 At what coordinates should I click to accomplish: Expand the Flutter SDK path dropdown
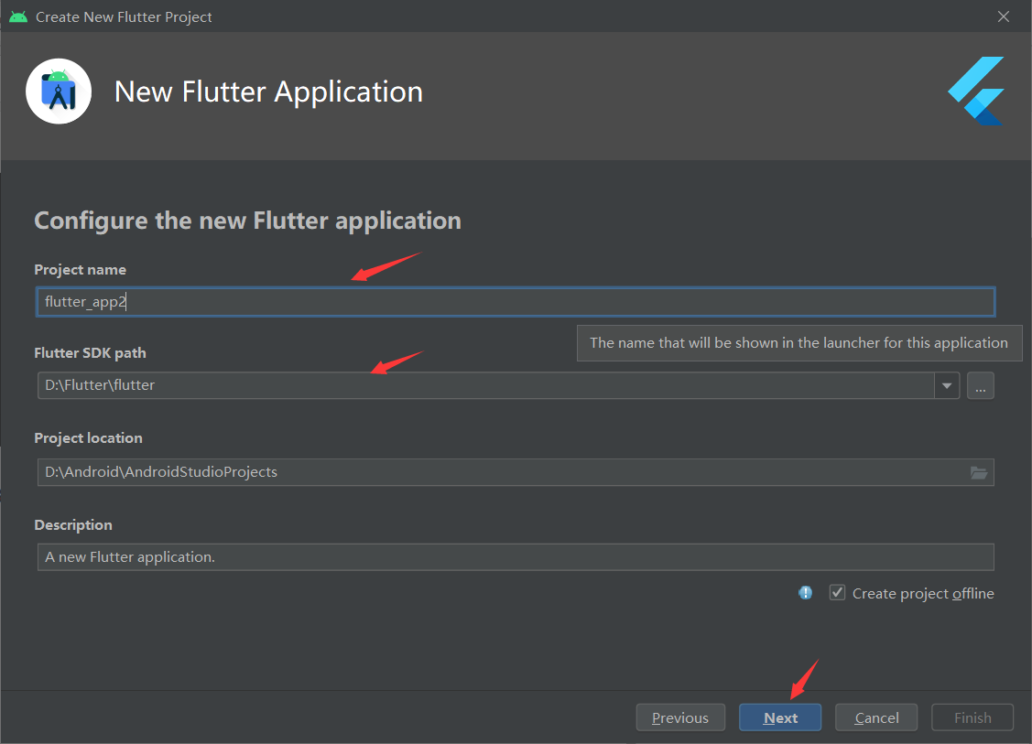tap(947, 385)
